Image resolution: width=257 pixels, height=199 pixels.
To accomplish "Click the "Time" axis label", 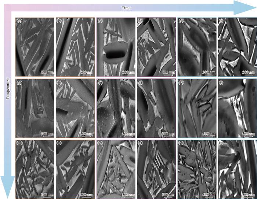I will point(126,7).
